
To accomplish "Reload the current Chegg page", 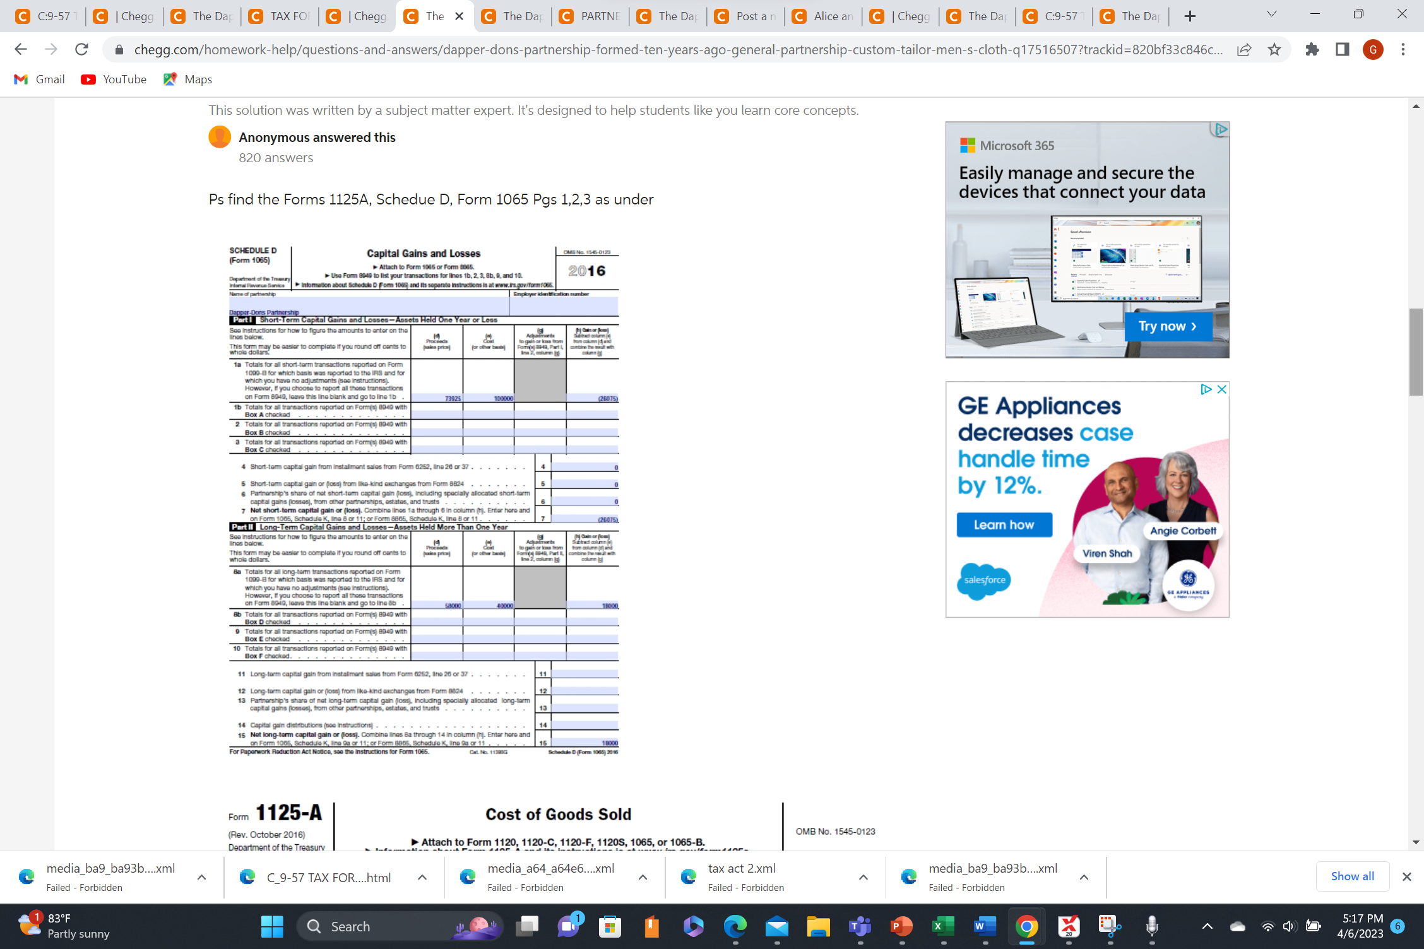I will click(x=81, y=49).
